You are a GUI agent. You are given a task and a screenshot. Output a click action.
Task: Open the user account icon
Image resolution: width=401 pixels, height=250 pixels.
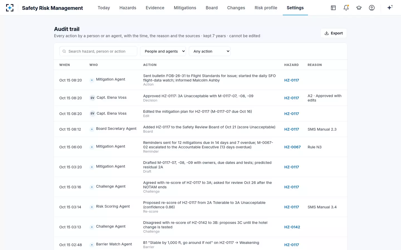[x=372, y=8]
